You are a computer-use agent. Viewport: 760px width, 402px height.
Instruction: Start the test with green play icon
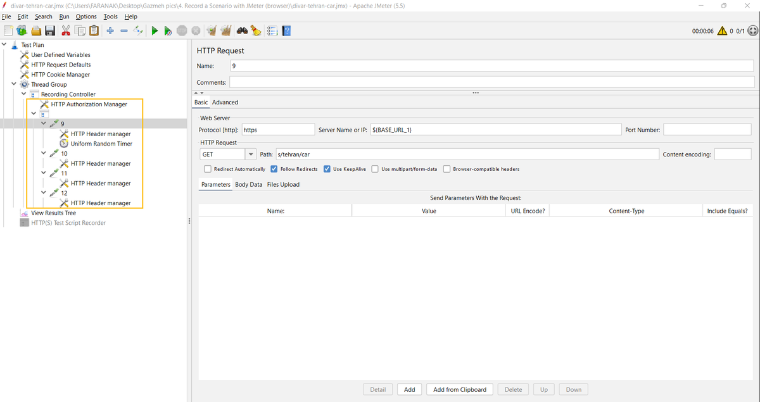[x=155, y=30]
